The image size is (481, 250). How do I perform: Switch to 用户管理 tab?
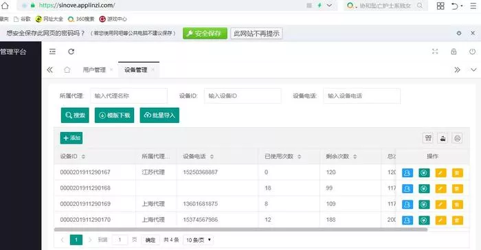94,70
